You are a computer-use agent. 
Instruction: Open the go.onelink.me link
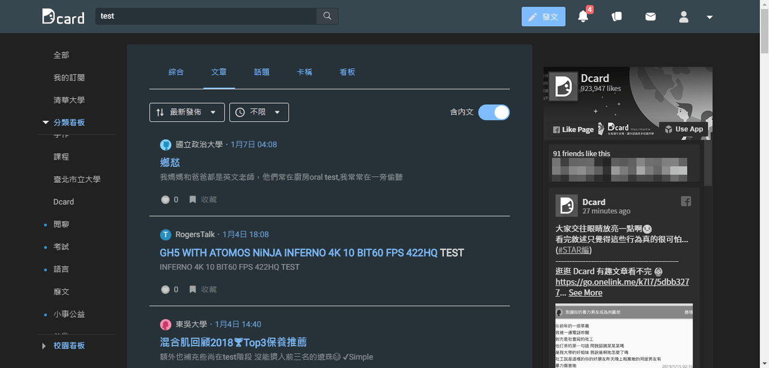point(622,287)
